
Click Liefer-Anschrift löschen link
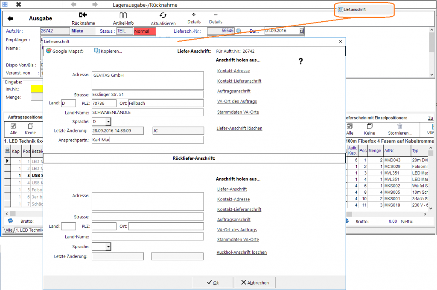tap(239, 128)
